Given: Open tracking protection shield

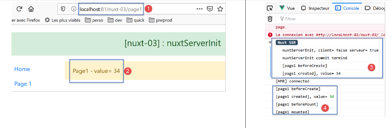Looking at the screenshot, I should tap(63, 9).
